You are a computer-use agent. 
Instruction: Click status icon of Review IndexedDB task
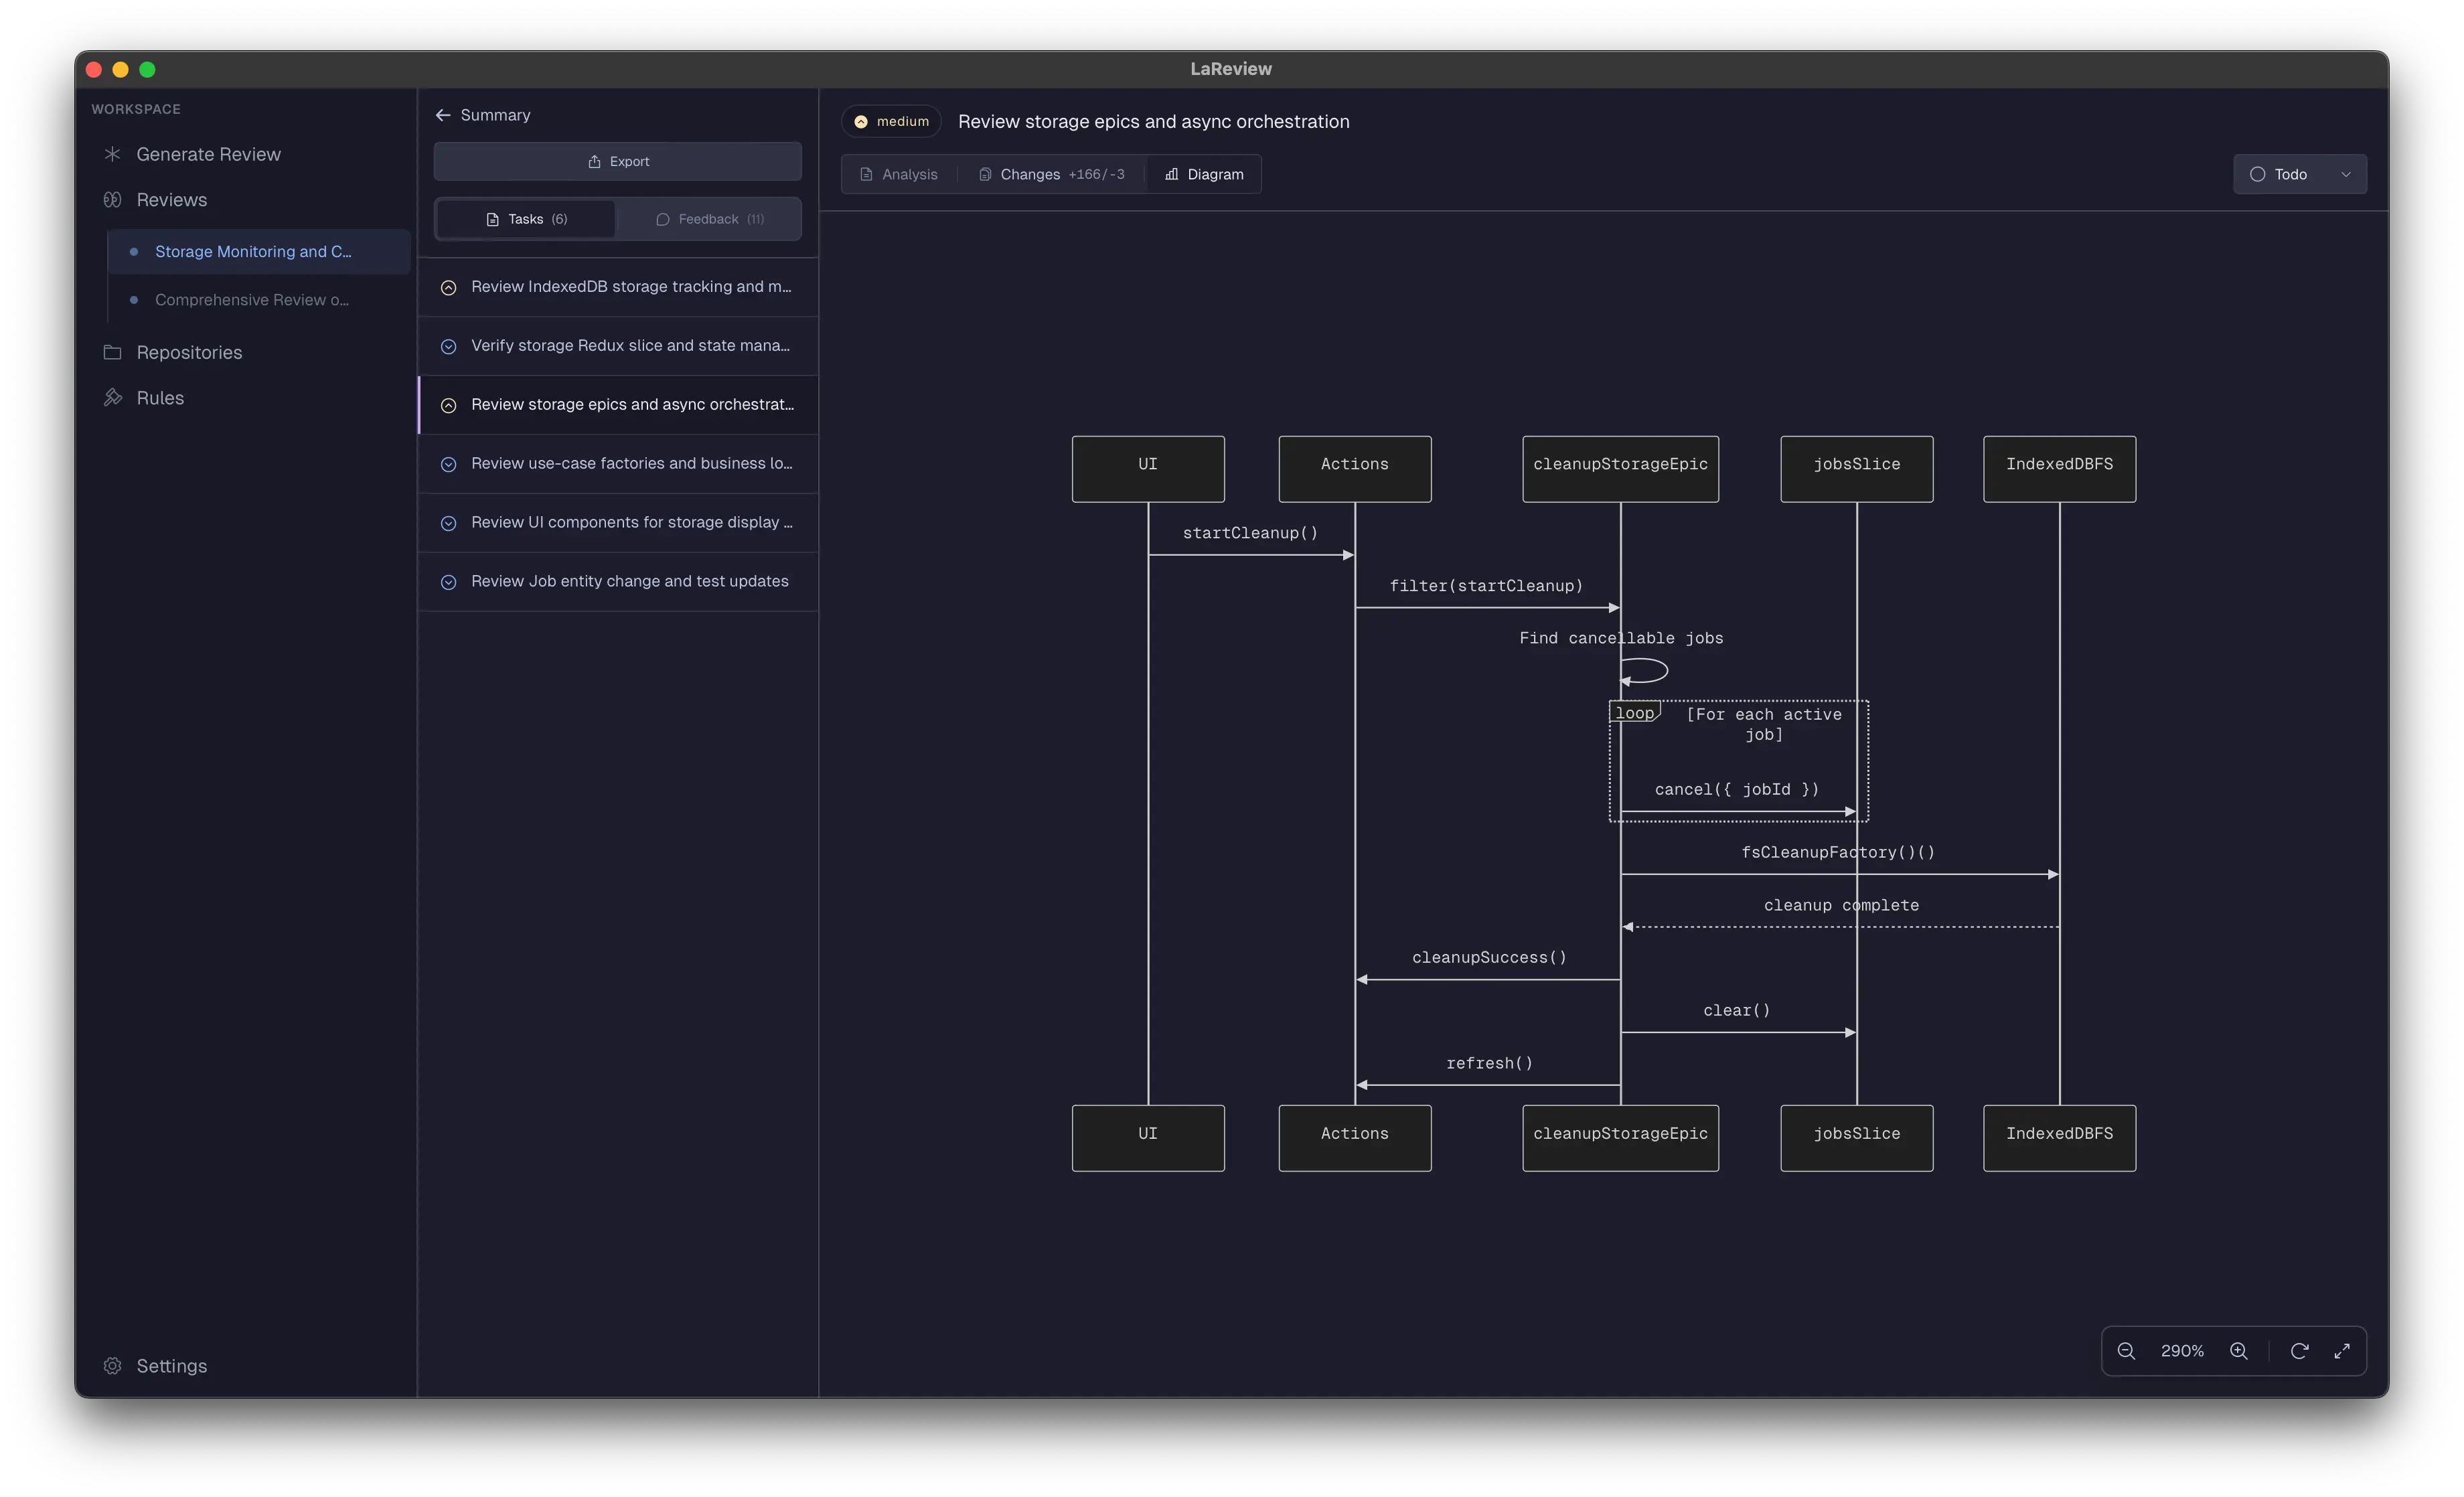click(x=449, y=288)
